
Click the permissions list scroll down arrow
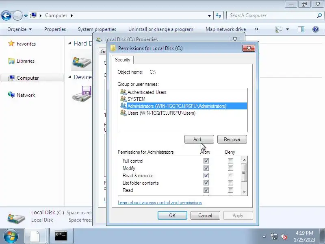tap(244, 192)
